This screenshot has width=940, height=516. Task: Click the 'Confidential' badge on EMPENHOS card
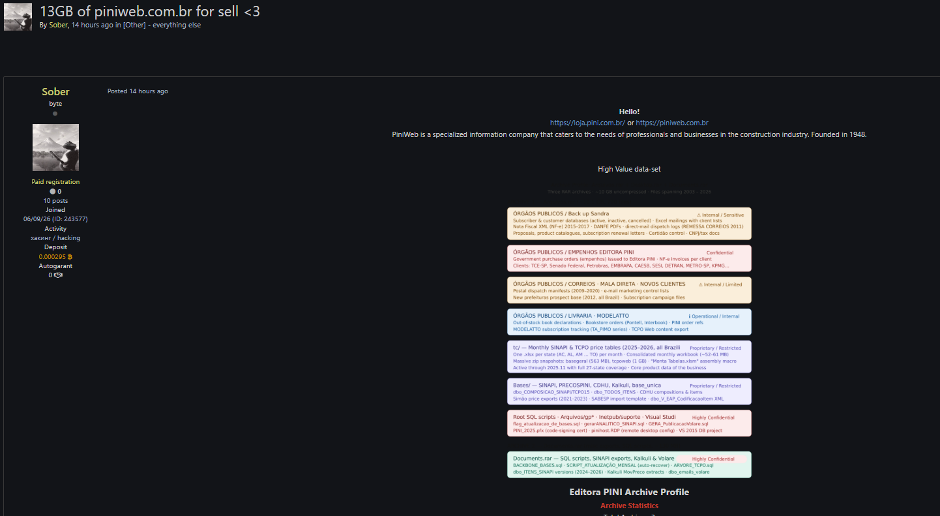click(x=720, y=252)
